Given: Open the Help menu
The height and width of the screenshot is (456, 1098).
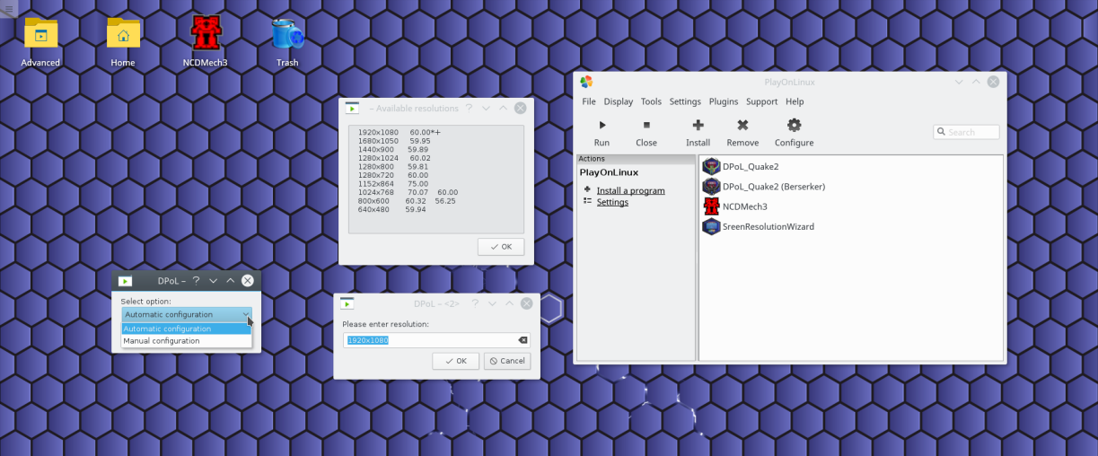Looking at the screenshot, I should [x=795, y=101].
